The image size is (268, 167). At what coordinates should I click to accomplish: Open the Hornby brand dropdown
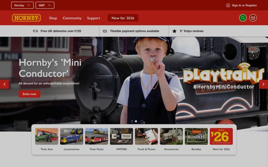tap(22, 5)
